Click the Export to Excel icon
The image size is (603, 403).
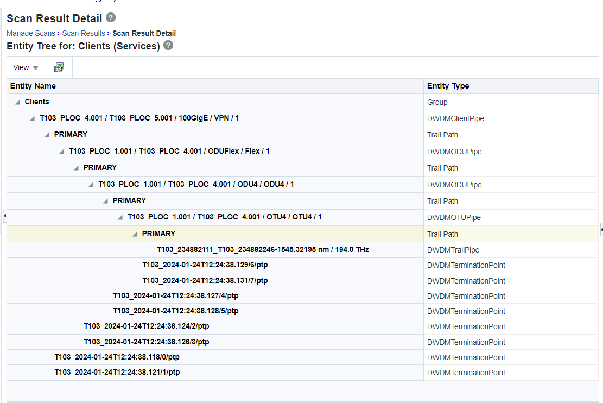[59, 67]
